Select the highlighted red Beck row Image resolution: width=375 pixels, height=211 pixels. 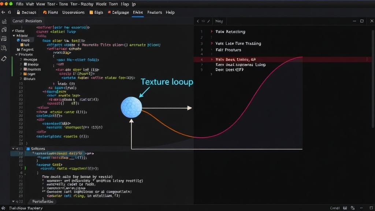[x=283, y=60]
